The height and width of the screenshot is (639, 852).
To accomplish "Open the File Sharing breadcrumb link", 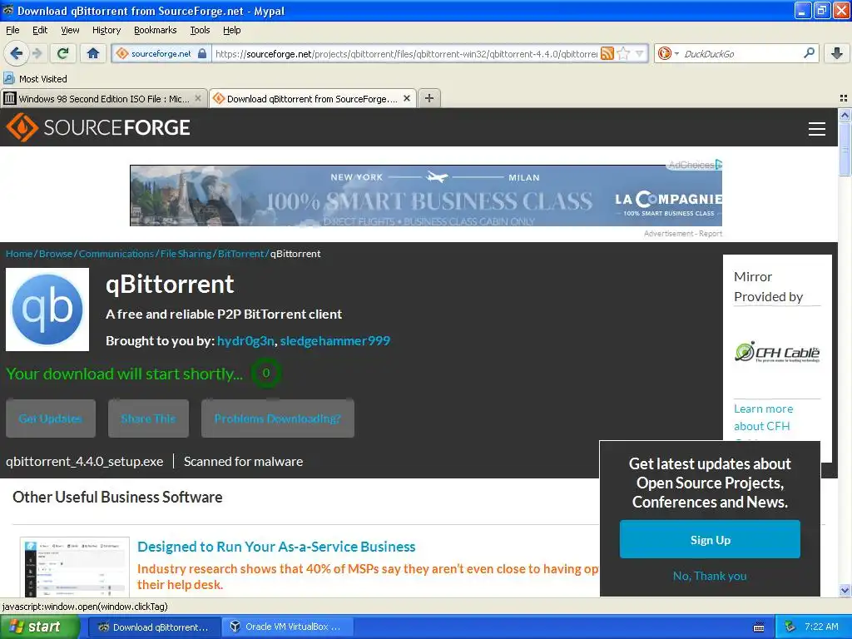I will click(186, 254).
